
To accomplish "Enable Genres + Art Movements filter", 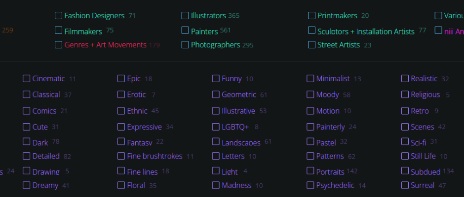I will (58, 45).
